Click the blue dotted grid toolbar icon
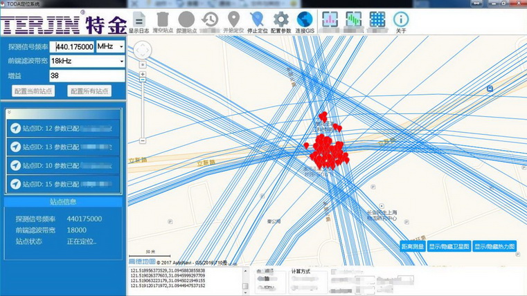Screen dimensions: 527x296 377,19
